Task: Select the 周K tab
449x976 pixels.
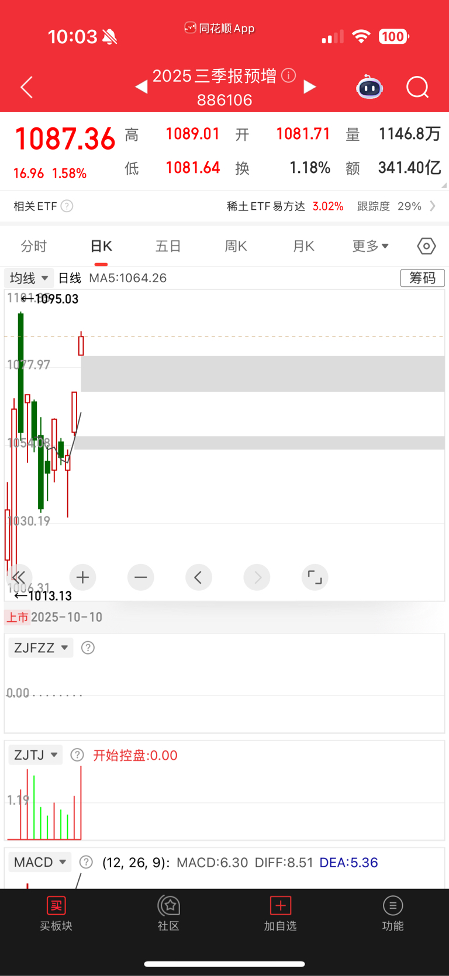Action: [236, 246]
